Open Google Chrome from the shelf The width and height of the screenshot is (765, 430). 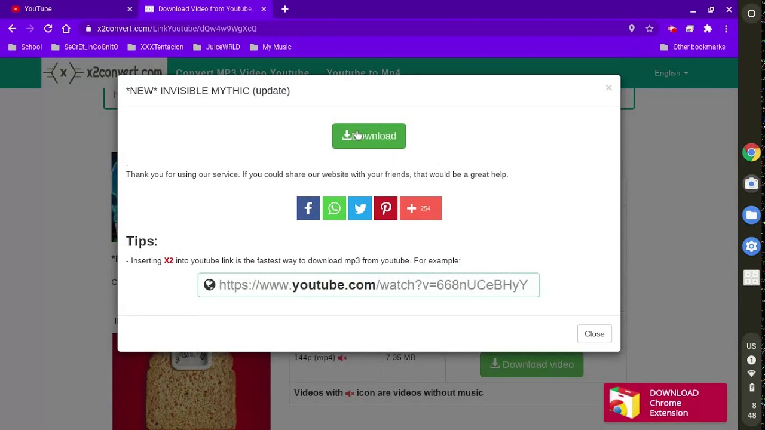click(752, 152)
